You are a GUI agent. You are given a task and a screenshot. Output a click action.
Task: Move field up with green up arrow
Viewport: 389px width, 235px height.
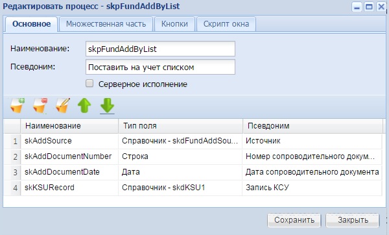tap(84, 105)
